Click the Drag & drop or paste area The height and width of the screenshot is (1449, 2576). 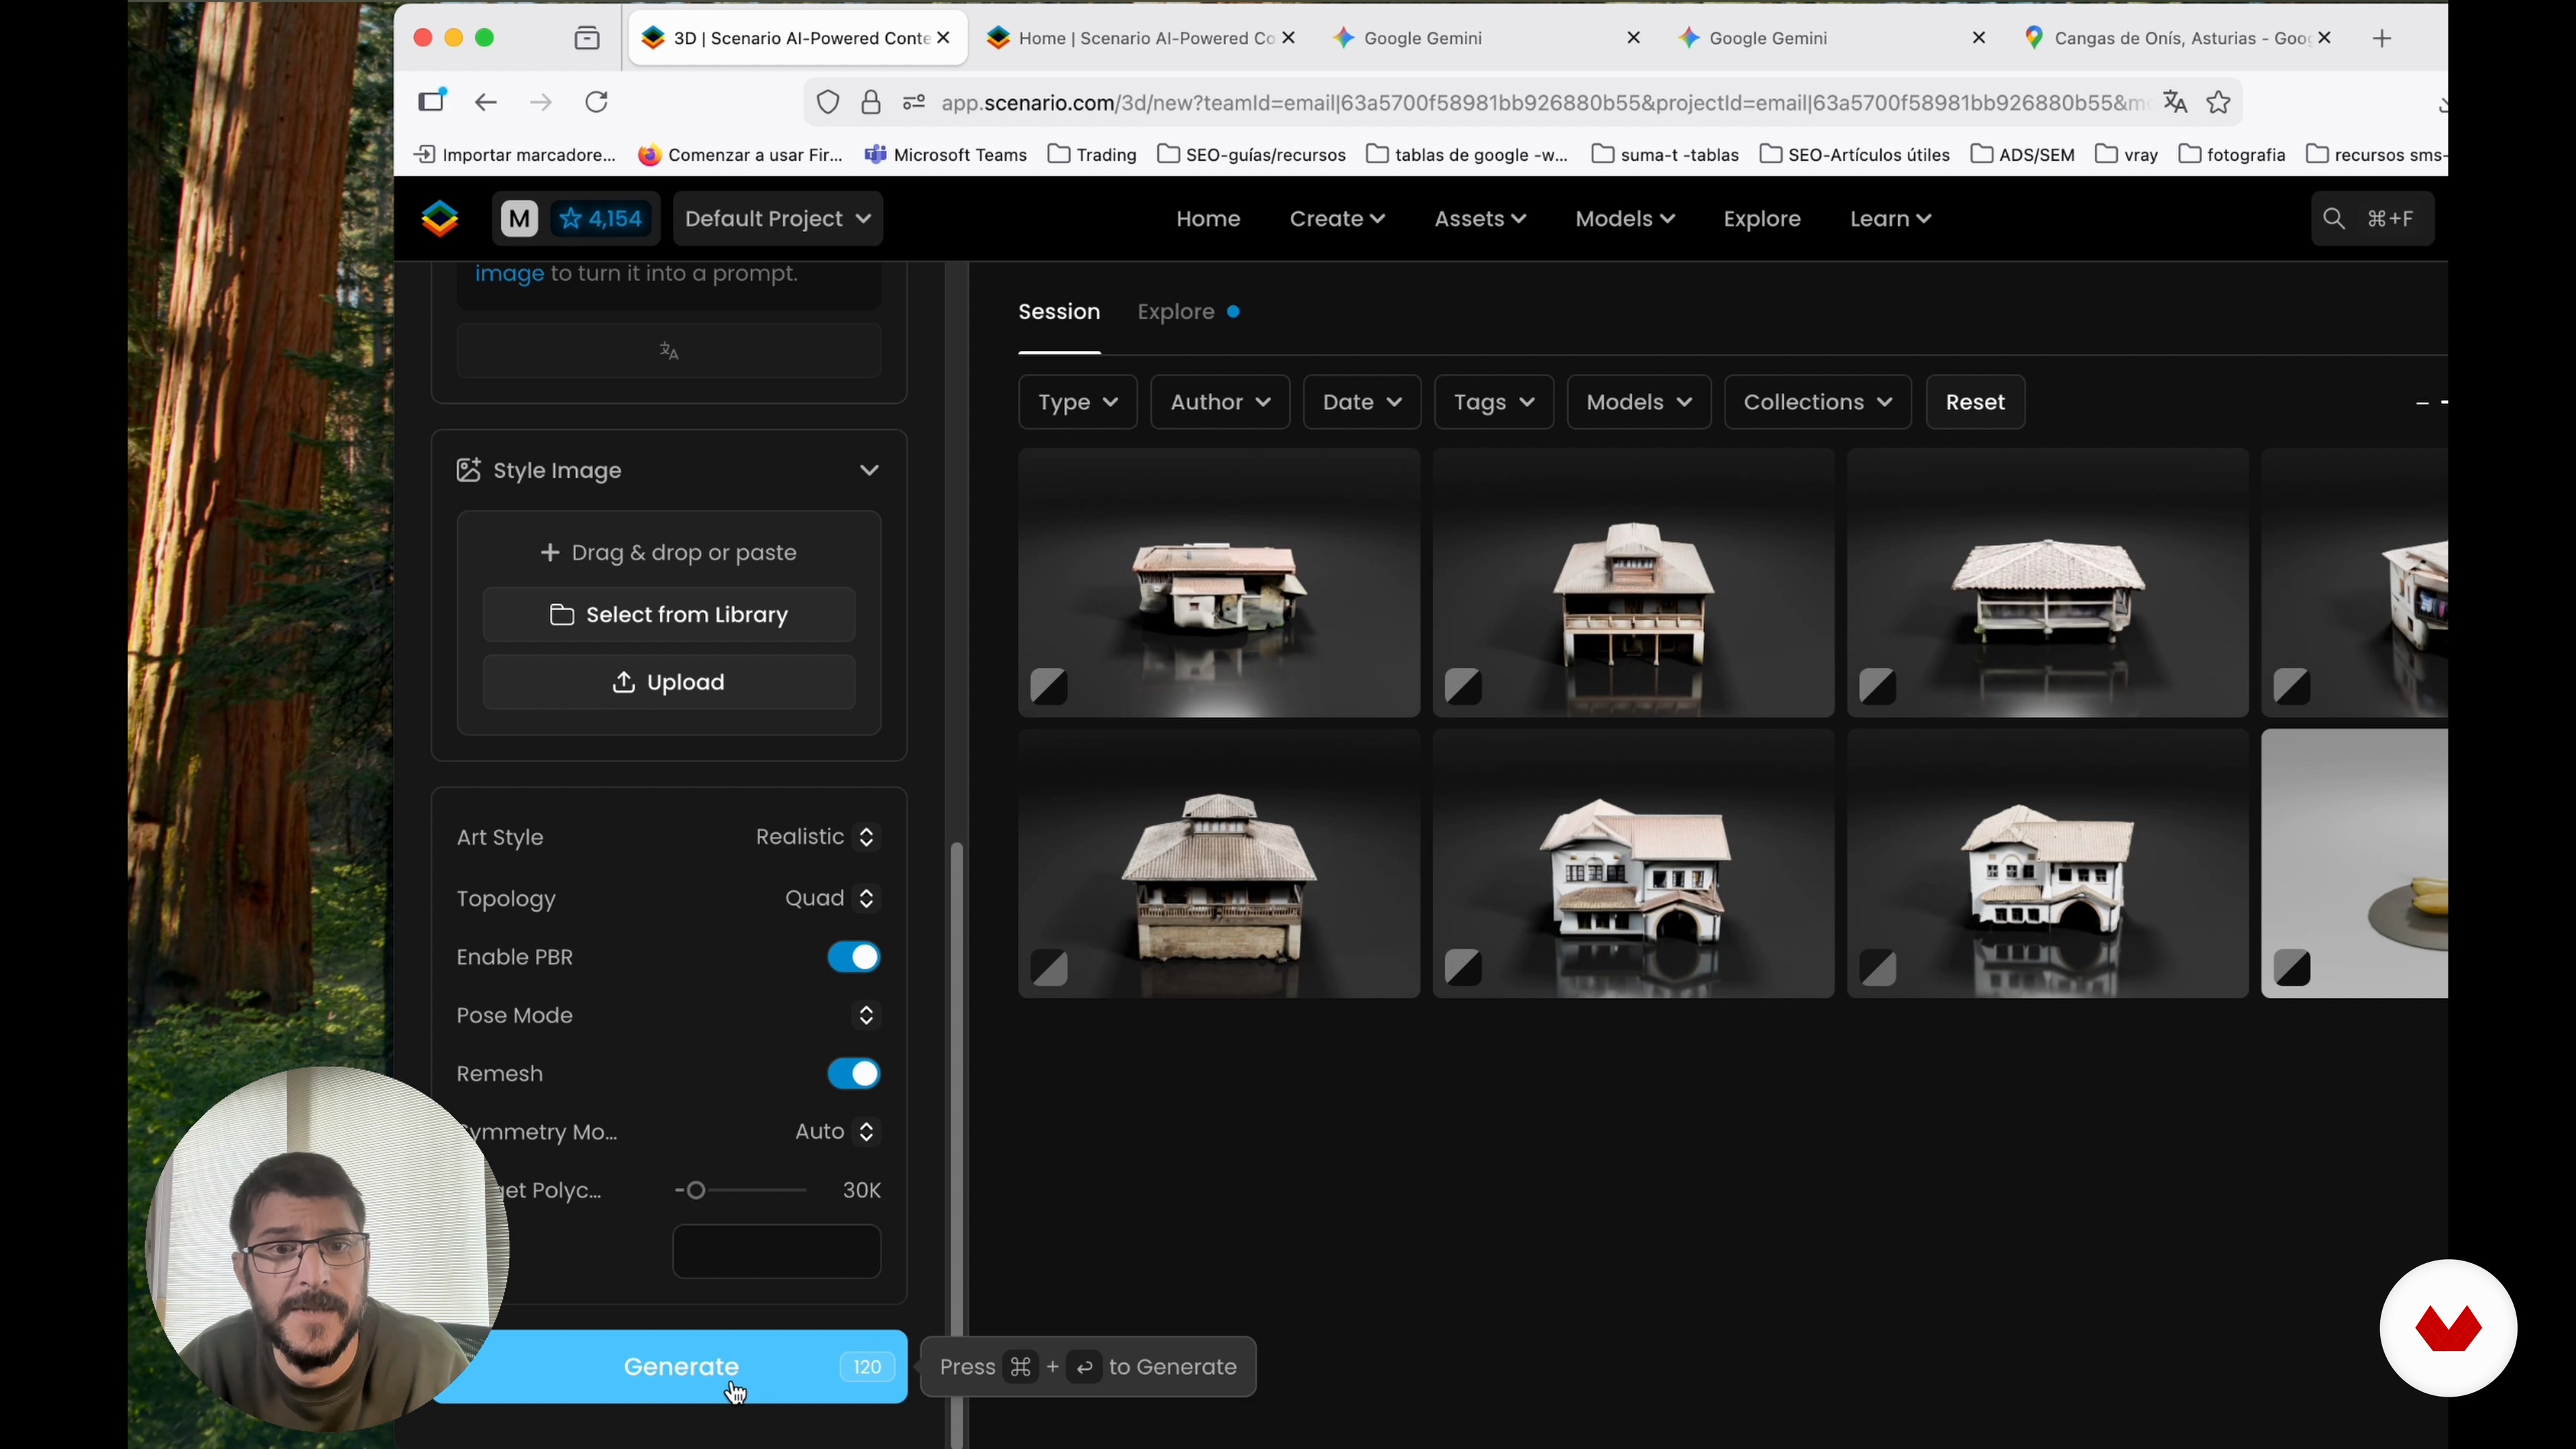coord(669,553)
